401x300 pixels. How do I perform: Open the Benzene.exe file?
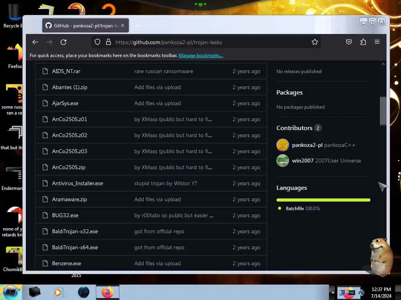pos(66,264)
